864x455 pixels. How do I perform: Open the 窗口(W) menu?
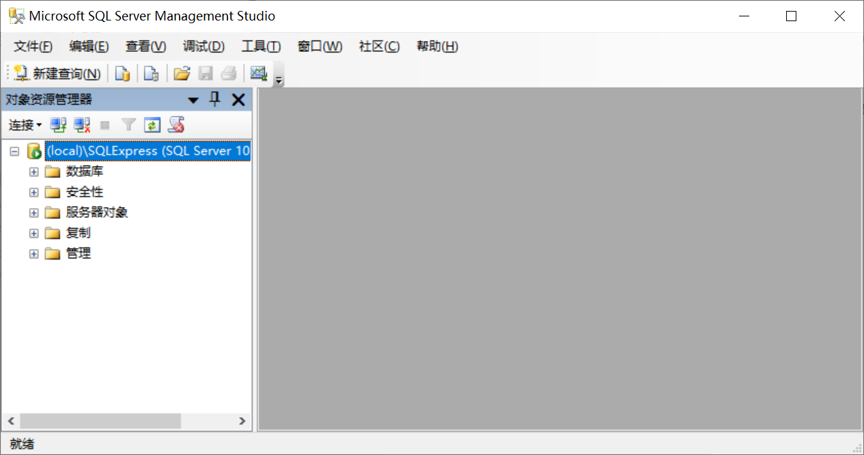coord(320,46)
